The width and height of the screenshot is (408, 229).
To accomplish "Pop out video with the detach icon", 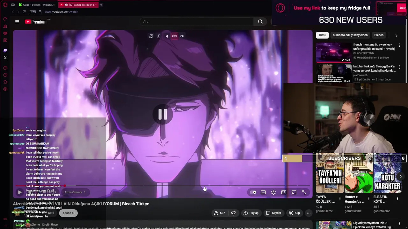I will click(x=151, y=36).
